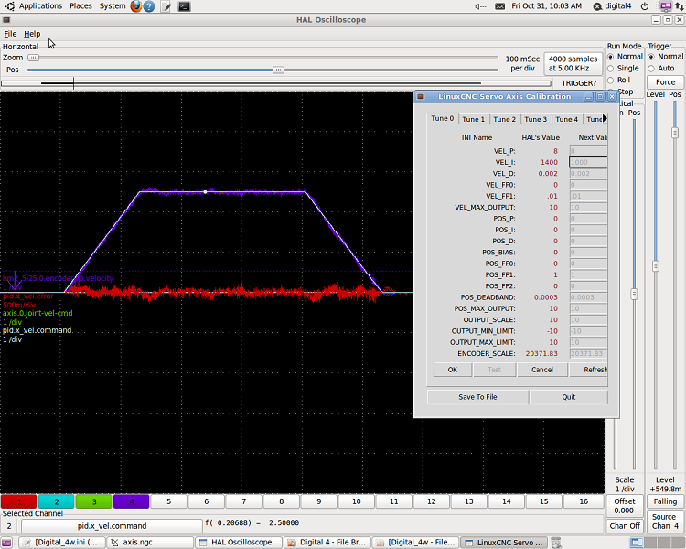Open the digital4 user menu
This screenshot has width=686, height=549.
pos(613,6)
